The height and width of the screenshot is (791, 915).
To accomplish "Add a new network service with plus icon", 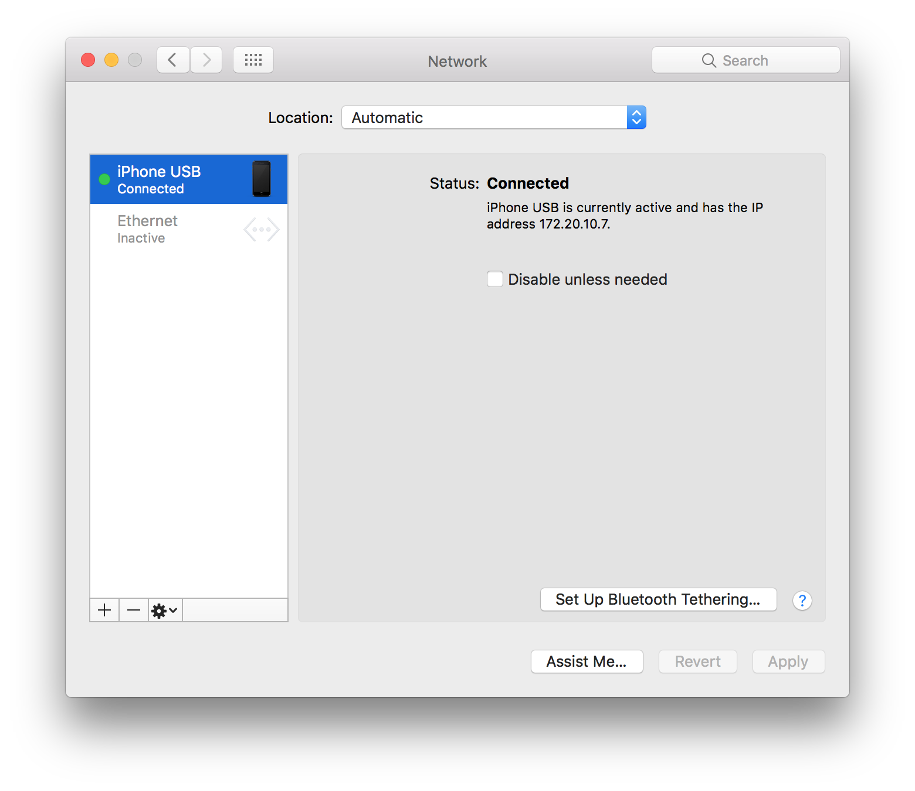I will coord(104,610).
